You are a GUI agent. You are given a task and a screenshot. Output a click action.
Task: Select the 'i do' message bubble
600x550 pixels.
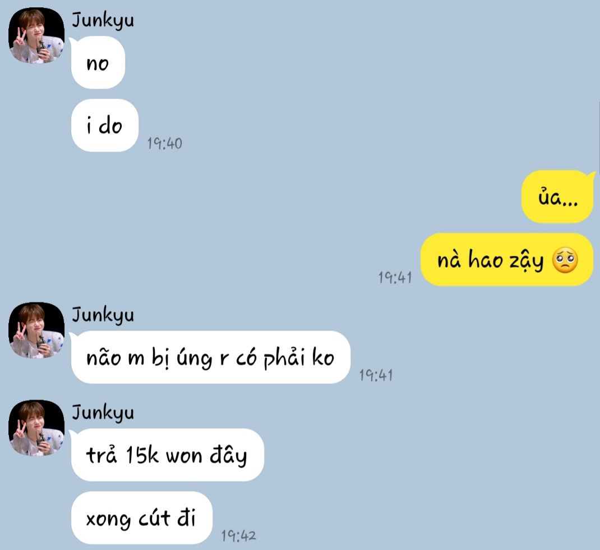click(104, 125)
